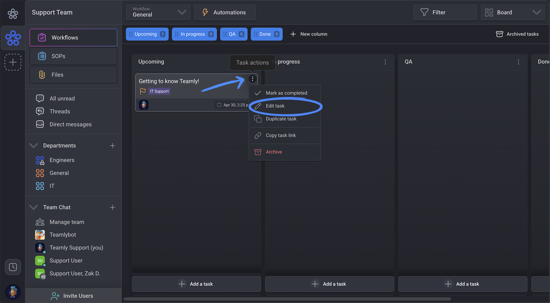The height and width of the screenshot is (303, 550).
Task: Click the priority flag icon on task
Action: (x=143, y=91)
